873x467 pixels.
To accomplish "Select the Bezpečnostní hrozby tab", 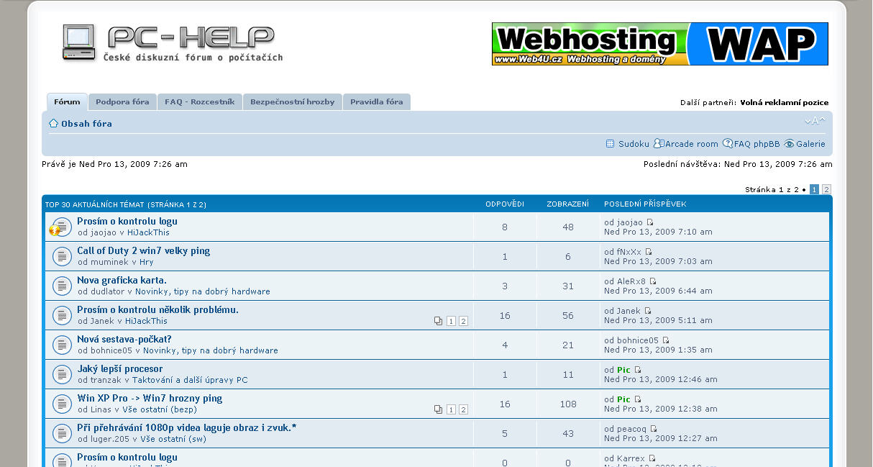I will [x=292, y=102].
